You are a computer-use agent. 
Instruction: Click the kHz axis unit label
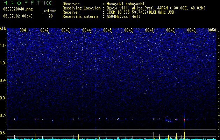(x=3, y=28)
